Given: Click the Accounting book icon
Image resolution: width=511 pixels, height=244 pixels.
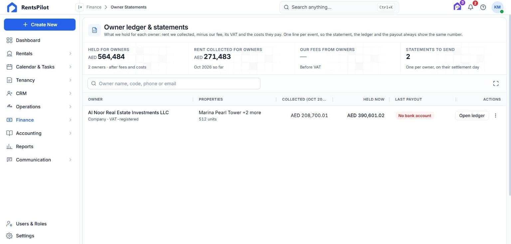Looking at the screenshot, I should point(9,133).
